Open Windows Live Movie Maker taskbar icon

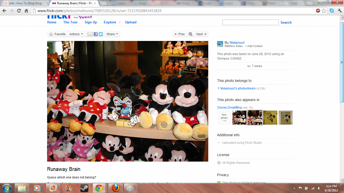click(x=68, y=188)
